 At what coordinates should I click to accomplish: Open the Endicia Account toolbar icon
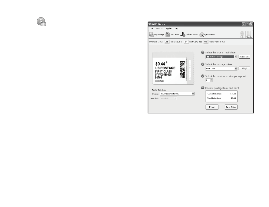(183, 34)
